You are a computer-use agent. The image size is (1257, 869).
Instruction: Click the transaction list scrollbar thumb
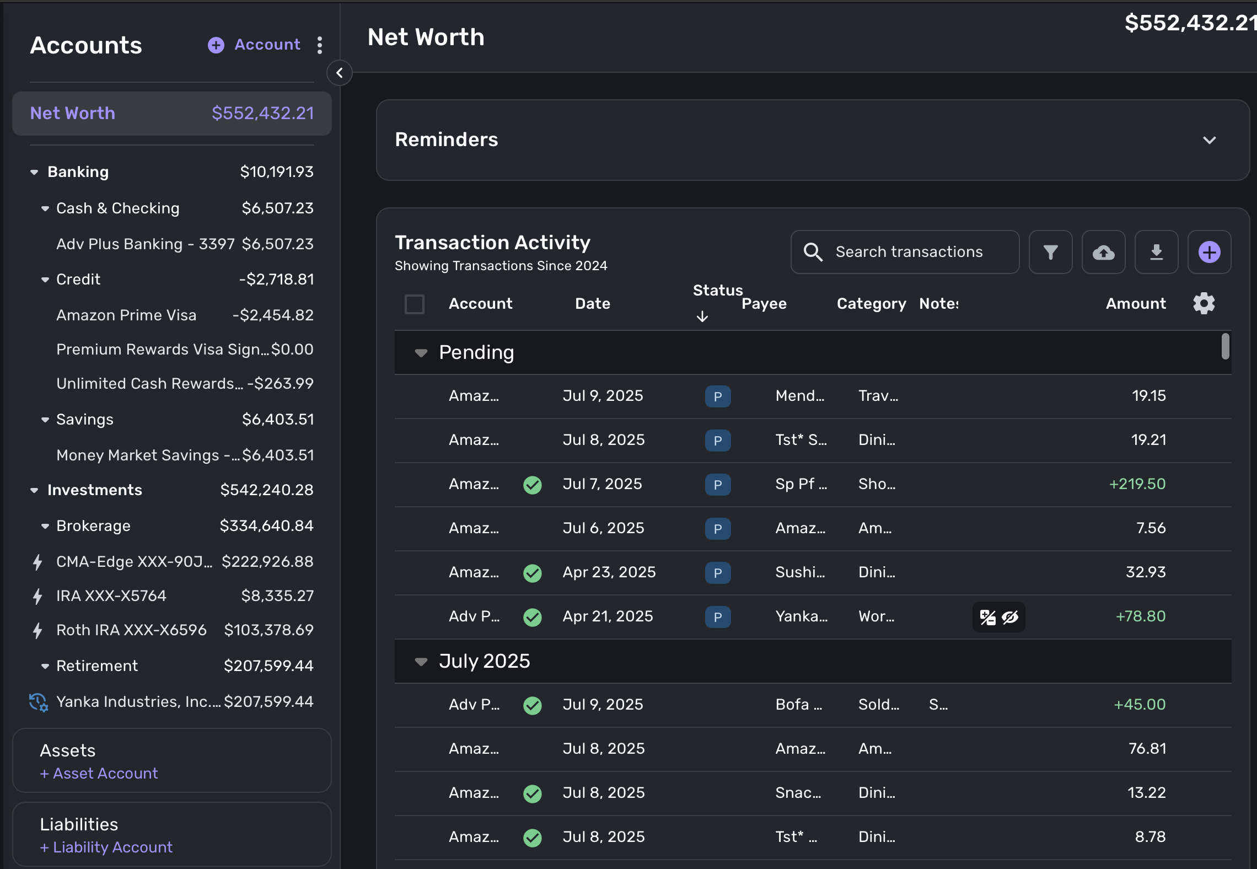tap(1225, 346)
